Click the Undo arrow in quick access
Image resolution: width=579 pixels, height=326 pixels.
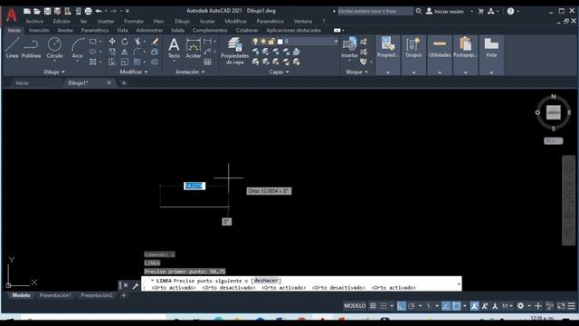pyautogui.click(x=99, y=11)
